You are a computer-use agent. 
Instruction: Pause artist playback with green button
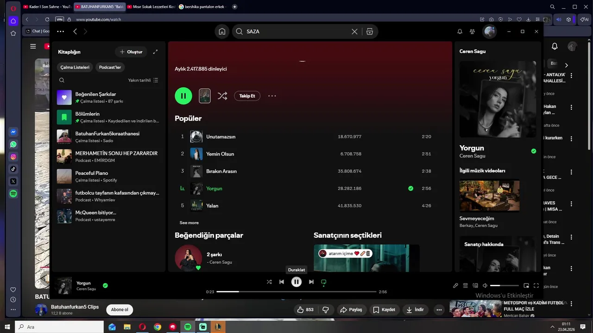coord(183,96)
